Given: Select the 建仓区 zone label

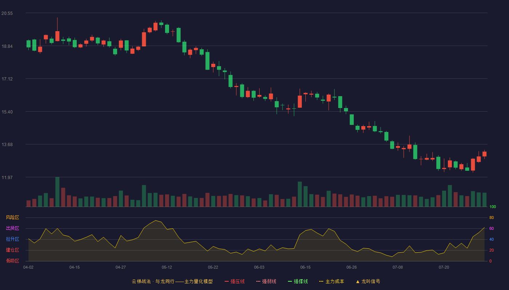Looking at the screenshot, I should tap(13, 250).
